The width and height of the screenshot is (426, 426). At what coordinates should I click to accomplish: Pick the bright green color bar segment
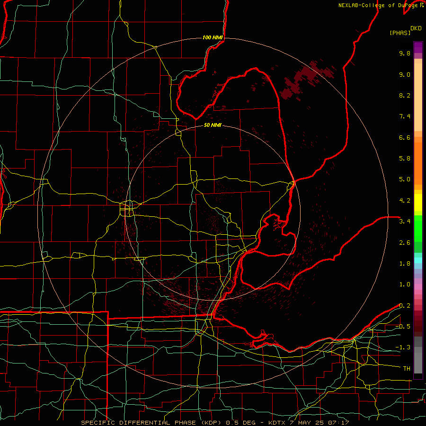(418, 228)
